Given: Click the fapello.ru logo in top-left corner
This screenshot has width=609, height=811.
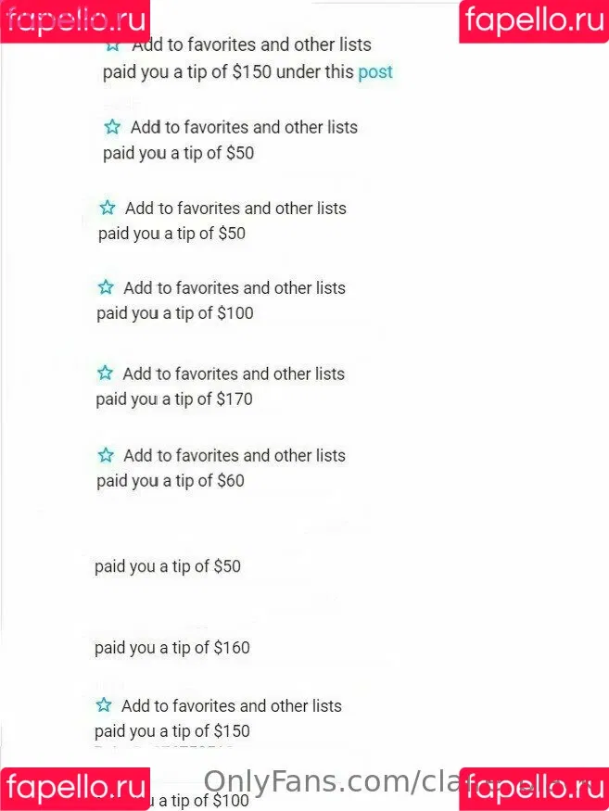Looking at the screenshot, I should click(75, 21).
